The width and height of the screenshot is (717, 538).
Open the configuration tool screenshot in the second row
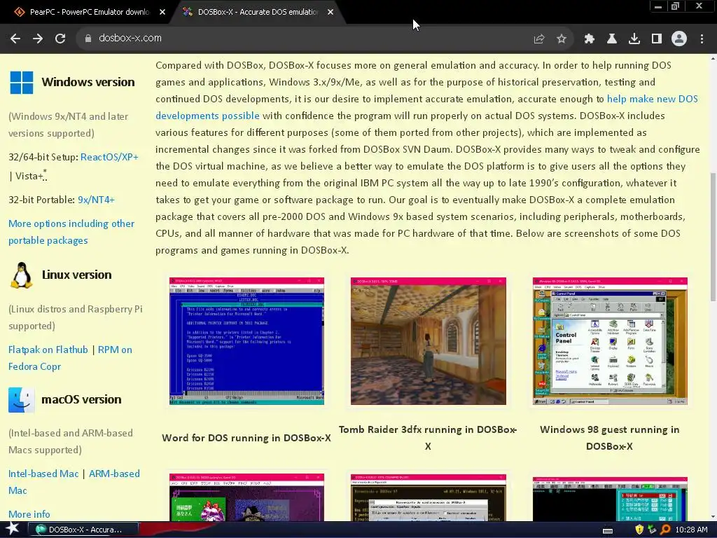coord(429,497)
